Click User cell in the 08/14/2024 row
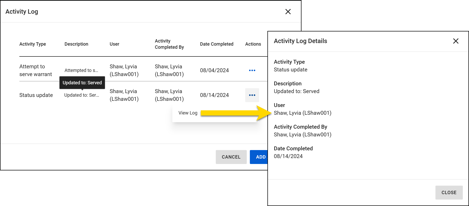 coord(124,95)
